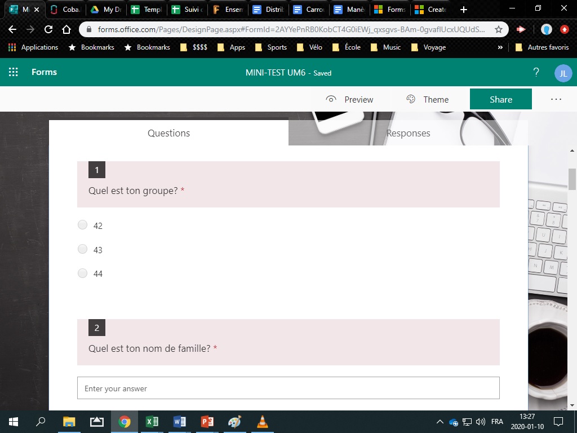The image size is (577, 433).
Task: Open the Music bookmarks folder
Action: (x=385, y=47)
